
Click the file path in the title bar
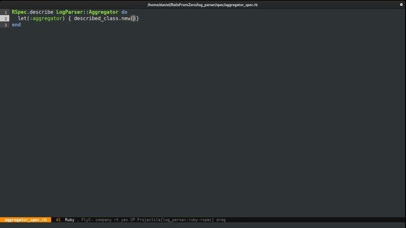coord(202,4)
